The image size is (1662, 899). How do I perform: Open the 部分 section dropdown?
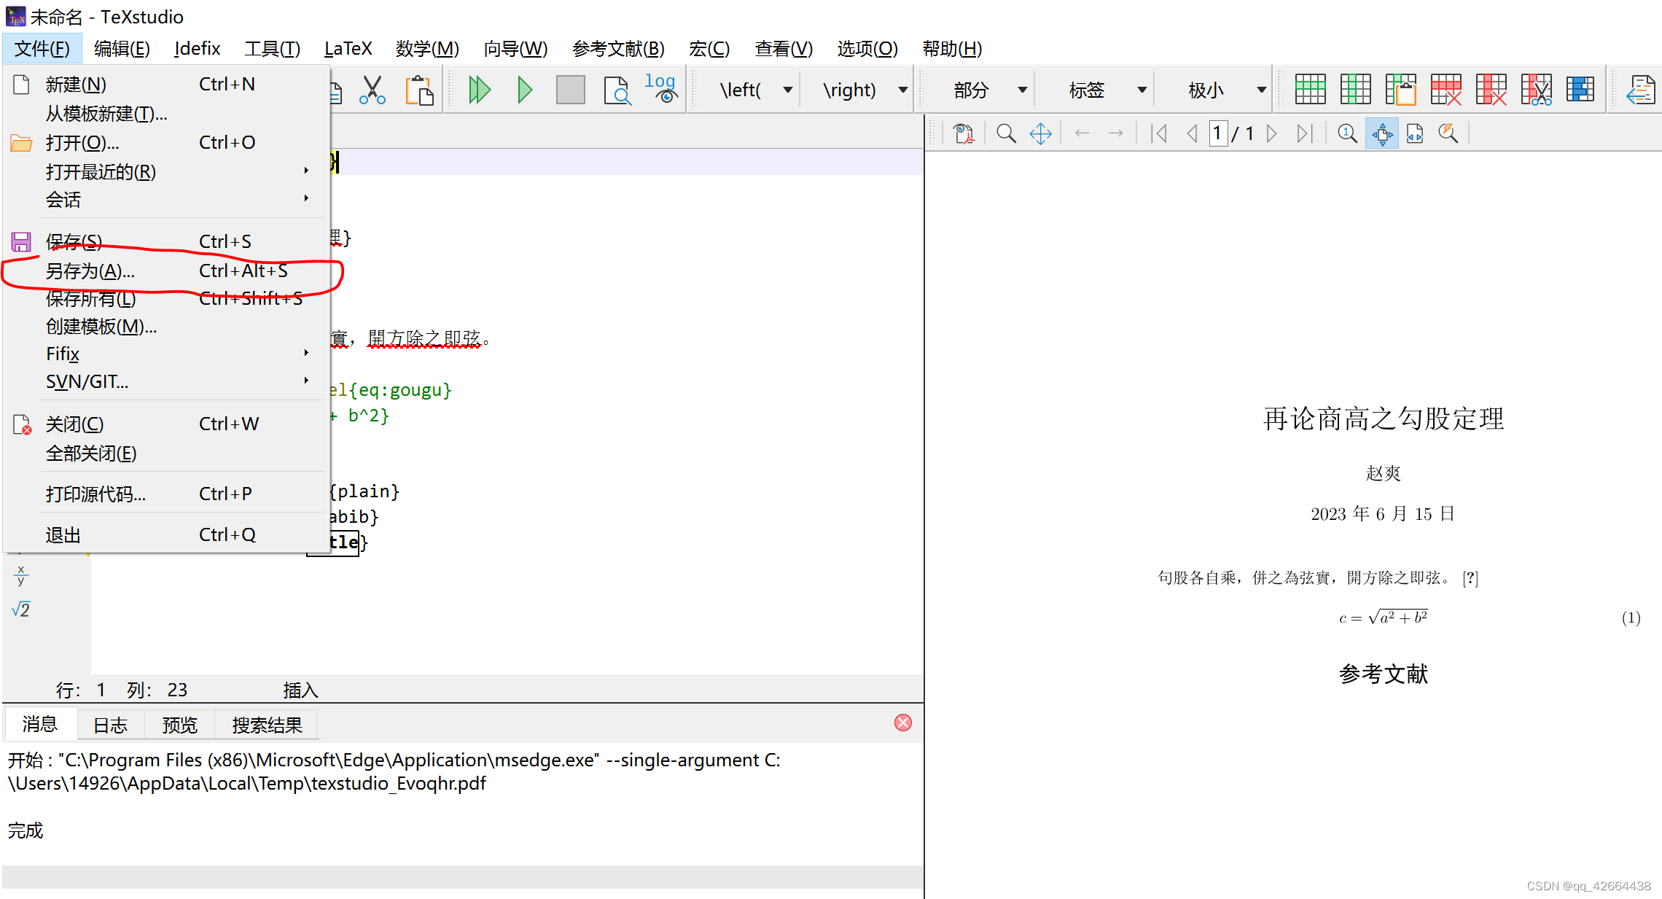tap(1022, 90)
